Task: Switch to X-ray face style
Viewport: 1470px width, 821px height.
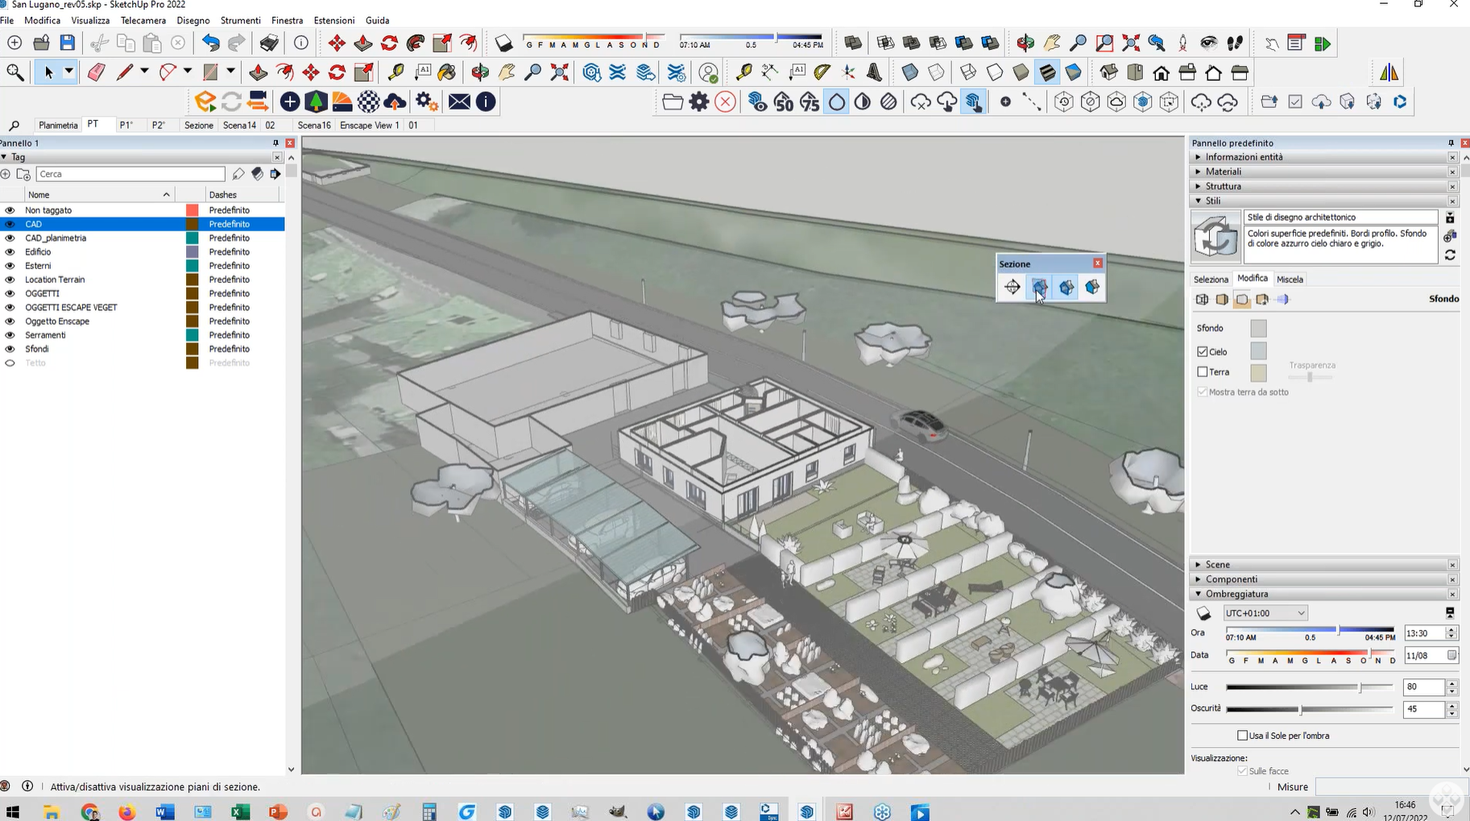Action: click(910, 73)
